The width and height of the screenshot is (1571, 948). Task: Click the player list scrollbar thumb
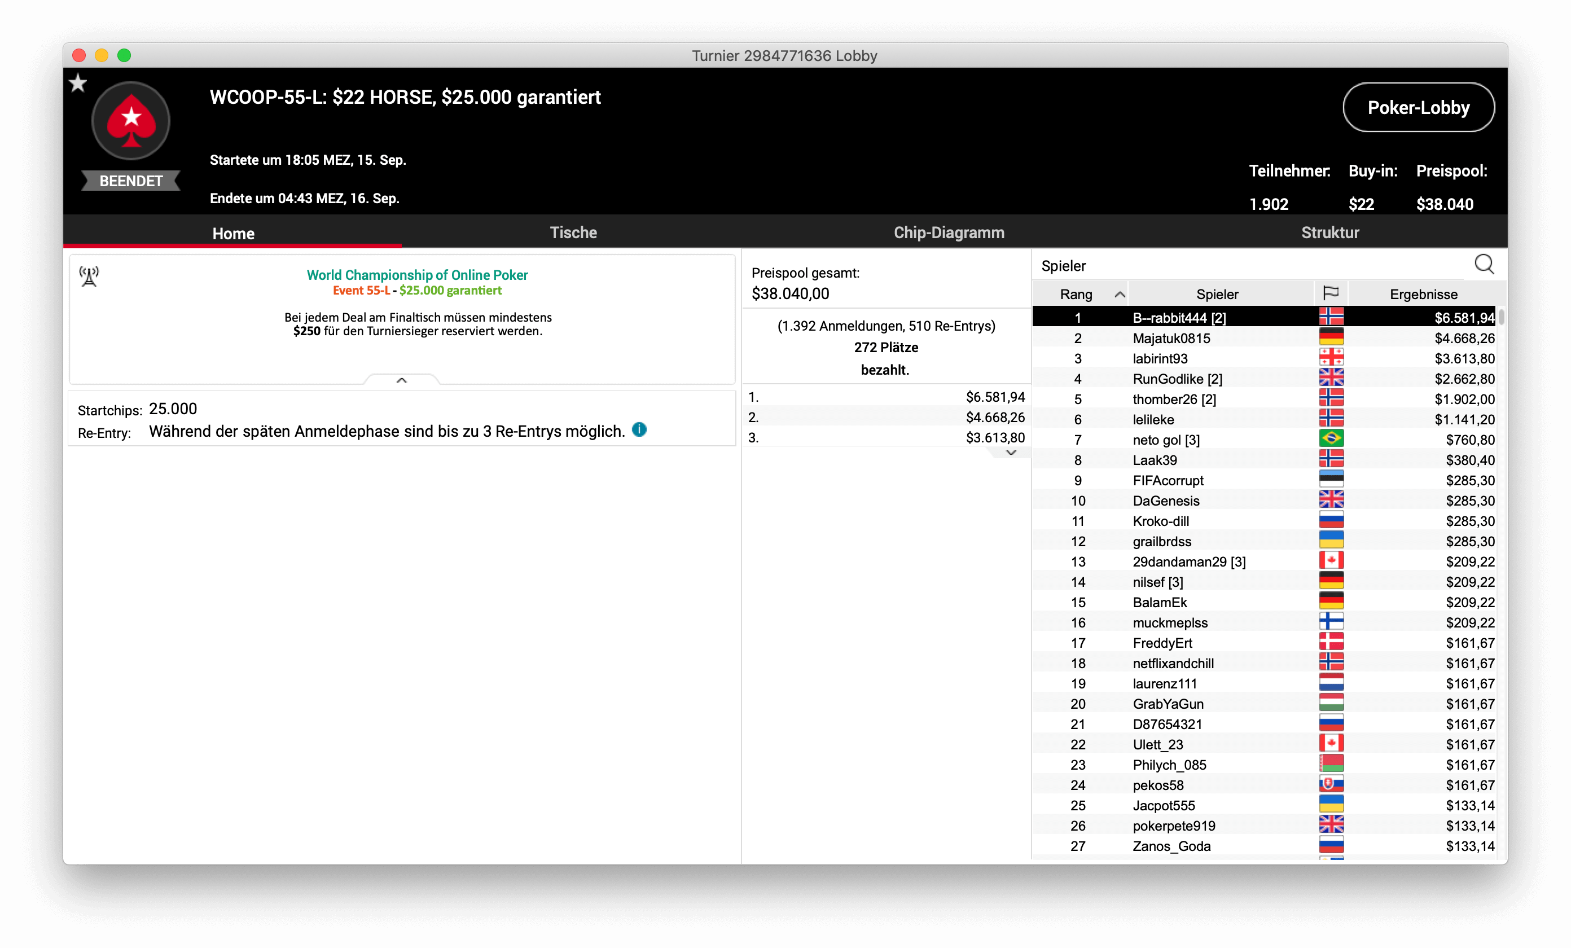[1501, 317]
